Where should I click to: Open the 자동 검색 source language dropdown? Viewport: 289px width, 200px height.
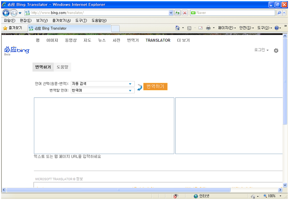103,84
